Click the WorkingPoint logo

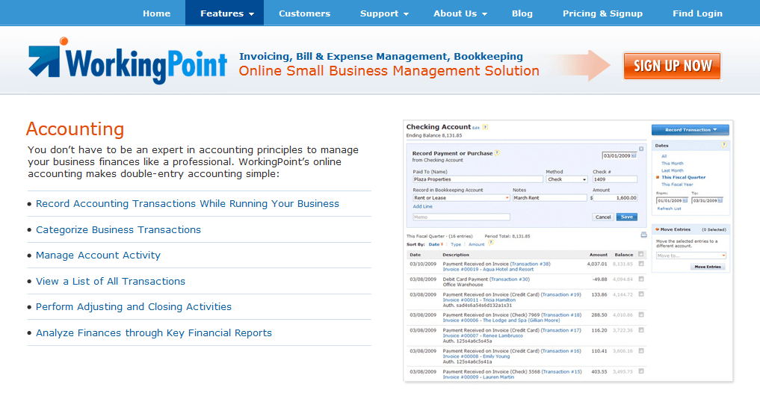pos(128,61)
